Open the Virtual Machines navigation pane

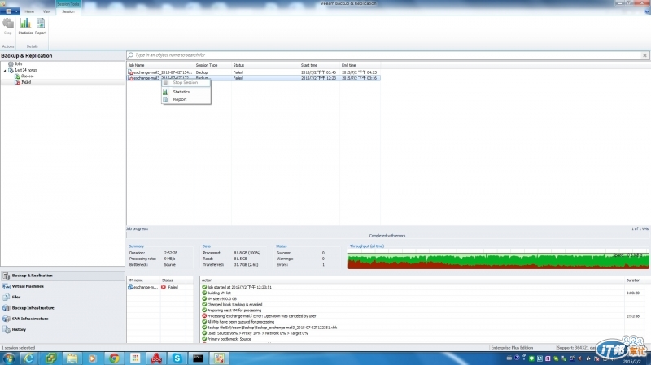[x=63, y=286]
